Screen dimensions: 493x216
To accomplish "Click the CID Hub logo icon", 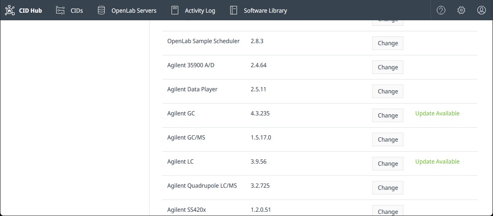I will 10,11.
